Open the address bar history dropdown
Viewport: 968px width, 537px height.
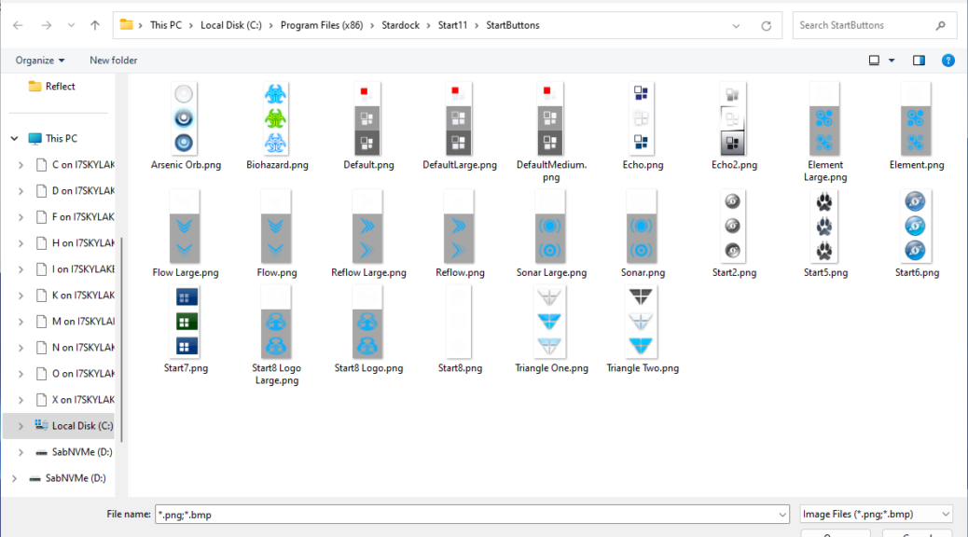click(x=736, y=26)
